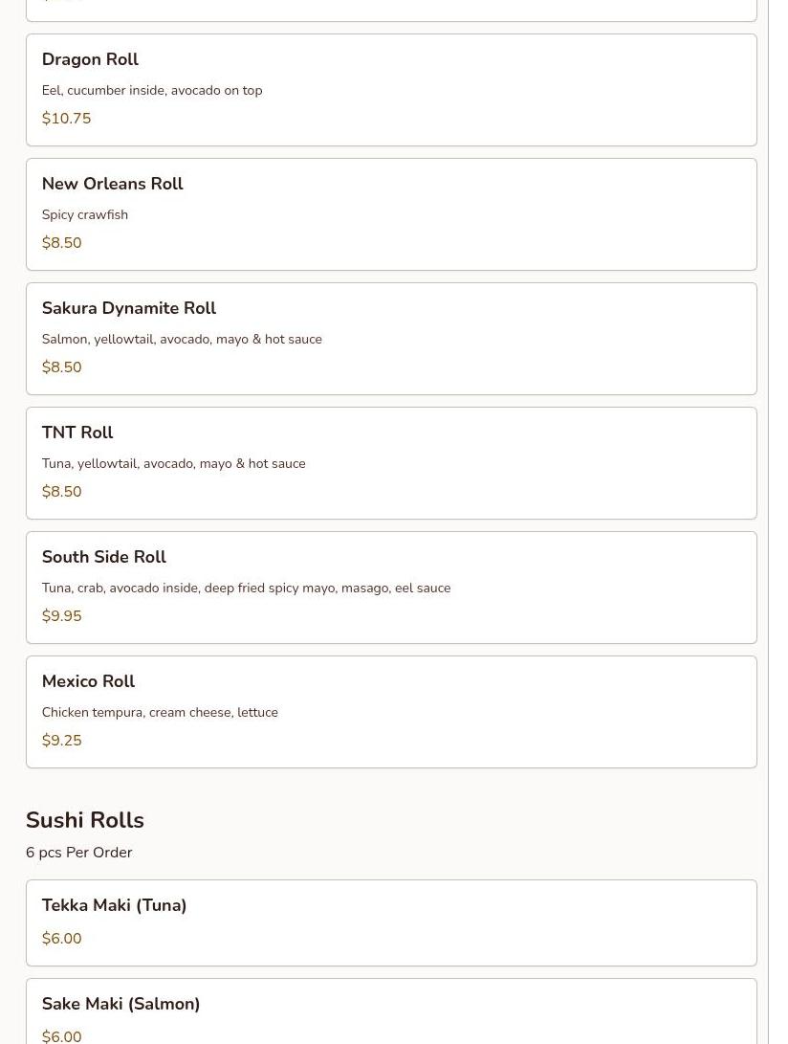Select the Mexico Roll title
Image resolution: width=788 pixels, height=1044 pixels.
coord(88,681)
